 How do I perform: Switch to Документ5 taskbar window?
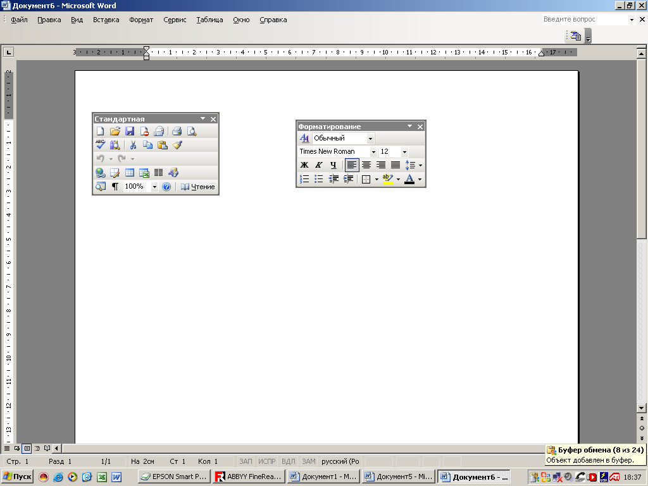tap(399, 477)
